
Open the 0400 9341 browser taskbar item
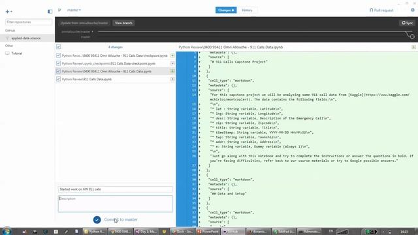tap(120, 232)
